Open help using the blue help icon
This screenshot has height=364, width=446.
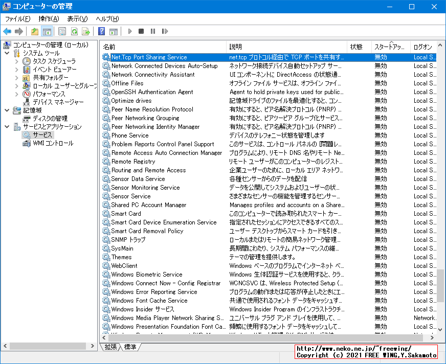[101, 31]
